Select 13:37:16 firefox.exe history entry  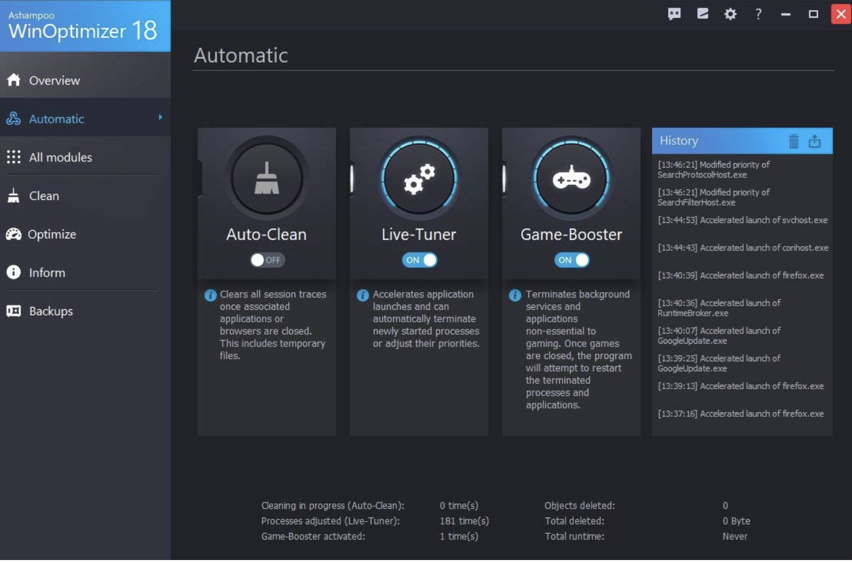(x=741, y=414)
